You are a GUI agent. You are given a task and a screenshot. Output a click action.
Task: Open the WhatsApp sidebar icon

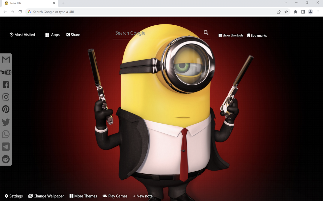pyautogui.click(x=6, y=134)
